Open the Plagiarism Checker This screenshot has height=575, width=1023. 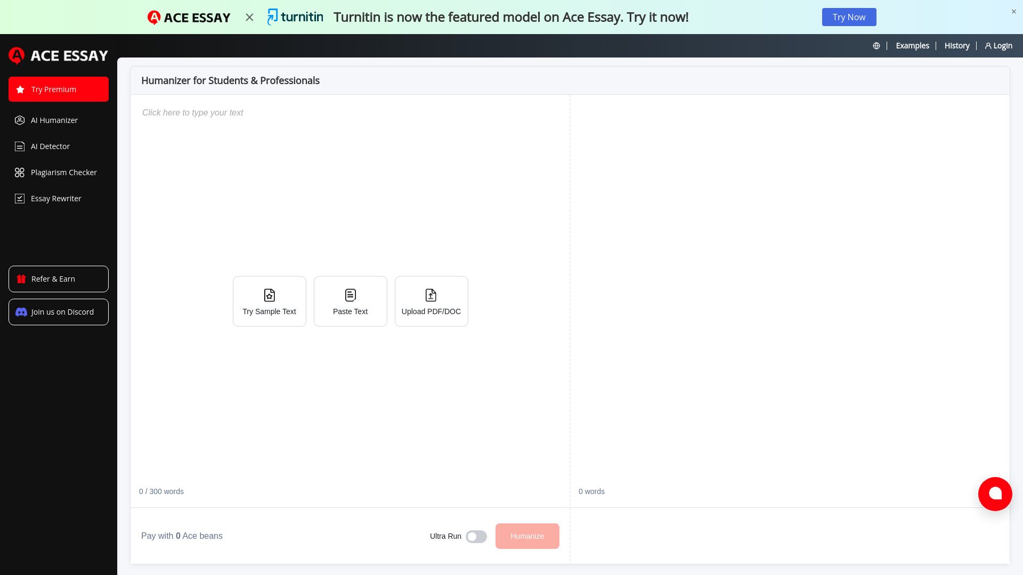point(63,172)
